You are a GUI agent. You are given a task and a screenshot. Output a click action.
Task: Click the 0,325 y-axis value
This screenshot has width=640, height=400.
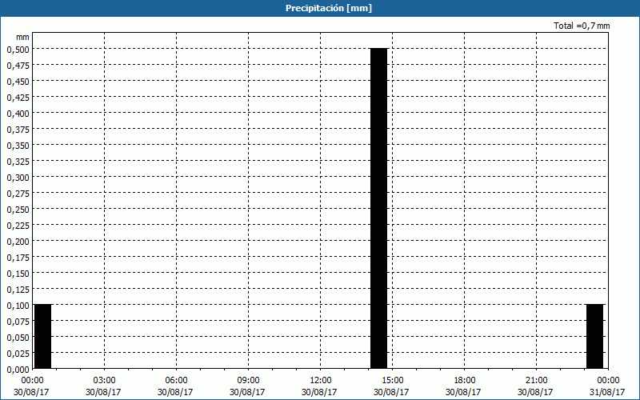pos(18,162)
